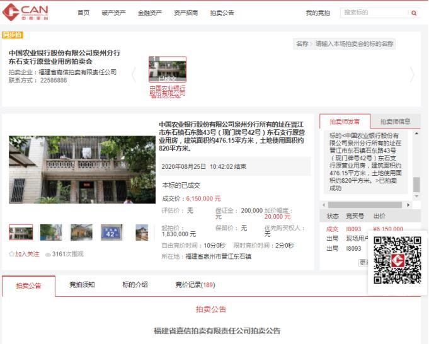Viewport: 429px width, 344px height.
Task: Click the QR code image
Action: [398, 260]
